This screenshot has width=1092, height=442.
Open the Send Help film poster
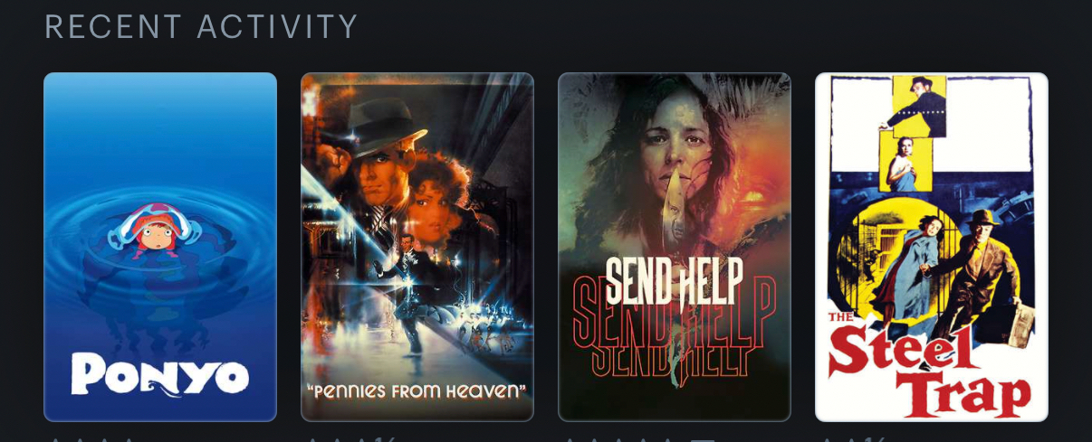click(x=675, y=247)
